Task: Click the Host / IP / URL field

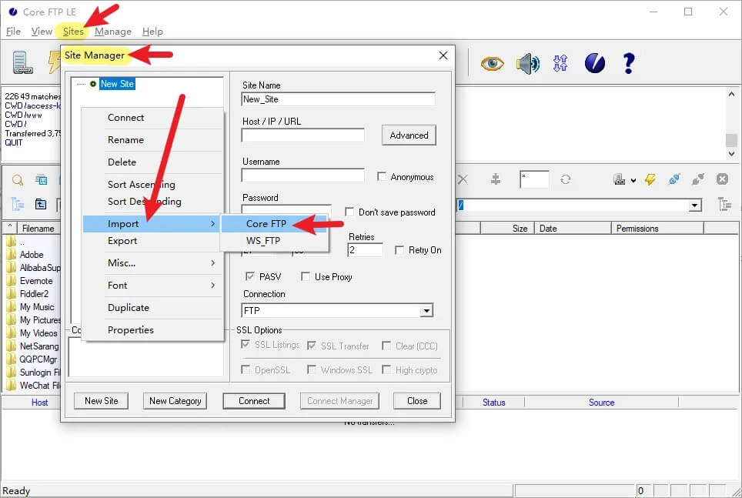Action: tap(302, 135)
